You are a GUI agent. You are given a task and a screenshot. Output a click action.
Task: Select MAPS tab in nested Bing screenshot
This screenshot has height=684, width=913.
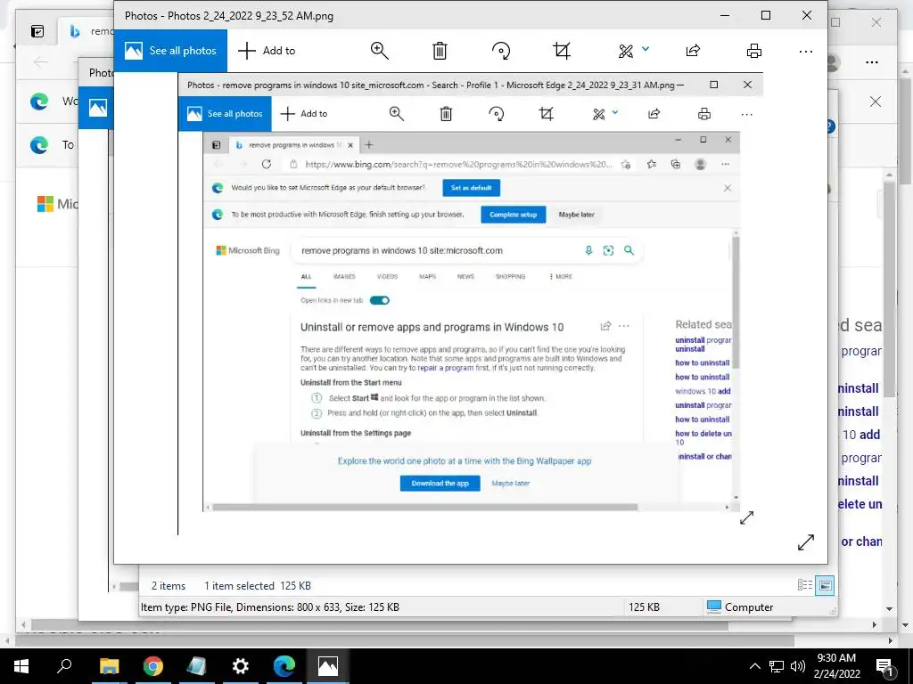click(x=427, y=277)
